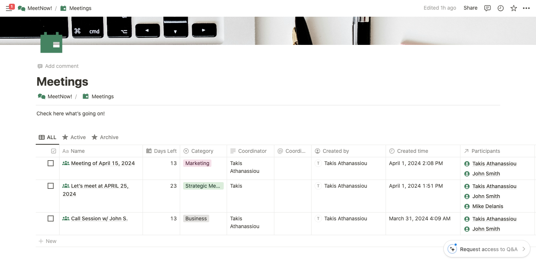Click the Business category tag

coord(196,218)
